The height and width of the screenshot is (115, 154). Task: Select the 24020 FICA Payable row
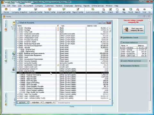tap(63, 77)
